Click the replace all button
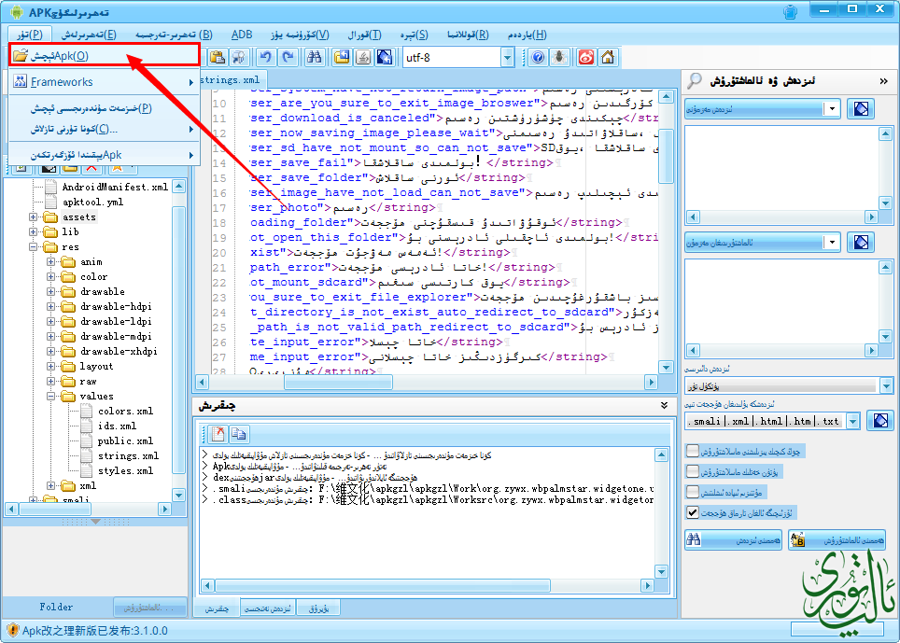Viewport: 900px width, 643px height. (x=837, y=539)
